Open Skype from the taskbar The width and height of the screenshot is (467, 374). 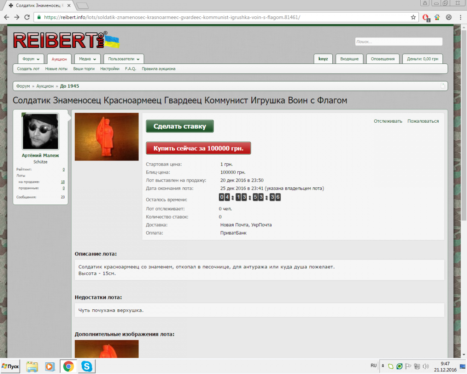click(86, 366)
